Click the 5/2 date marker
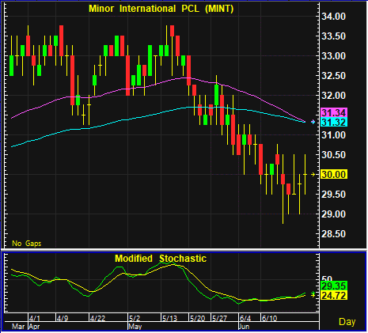The image size is (368, 333). click(135, 318)
